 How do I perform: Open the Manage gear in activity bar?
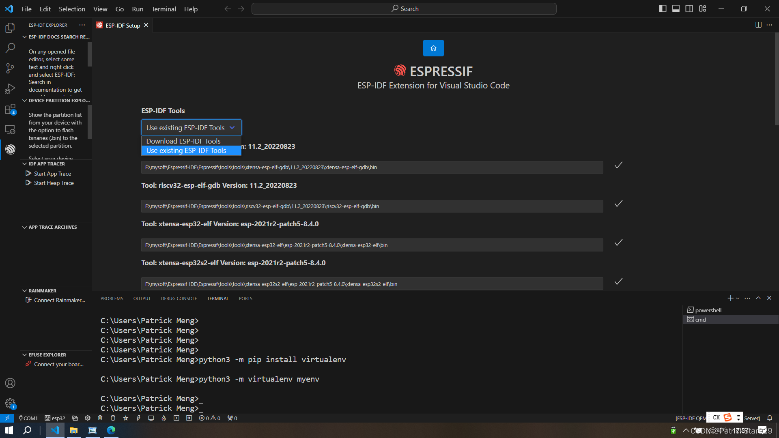point(10,404)
